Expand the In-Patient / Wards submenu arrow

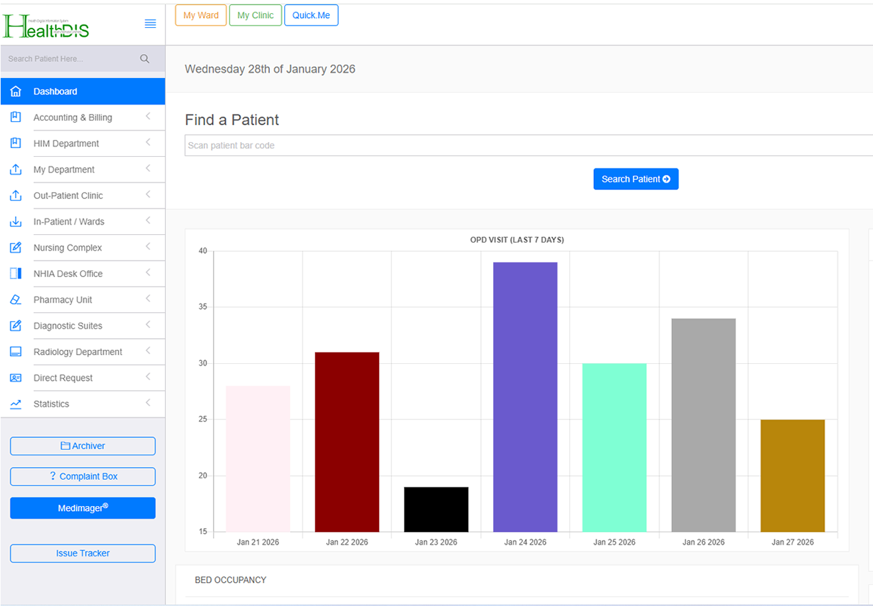point(148,220)
